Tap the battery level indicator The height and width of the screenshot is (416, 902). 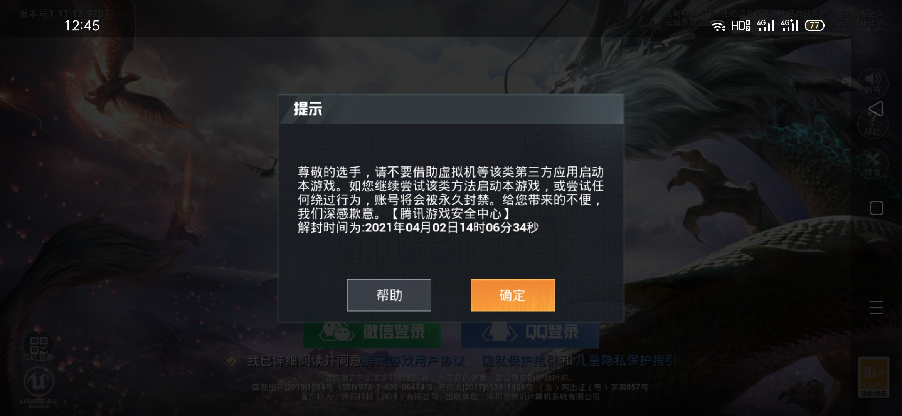click(x=815, y=25)
